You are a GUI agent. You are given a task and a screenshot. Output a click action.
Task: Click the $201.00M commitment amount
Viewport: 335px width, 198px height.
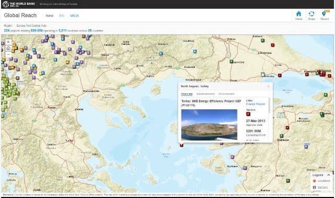click(253, 131)
